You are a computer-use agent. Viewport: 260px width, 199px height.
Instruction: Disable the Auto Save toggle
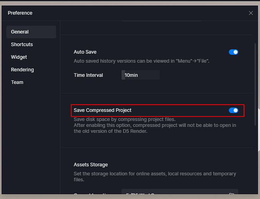pos(233,52)
